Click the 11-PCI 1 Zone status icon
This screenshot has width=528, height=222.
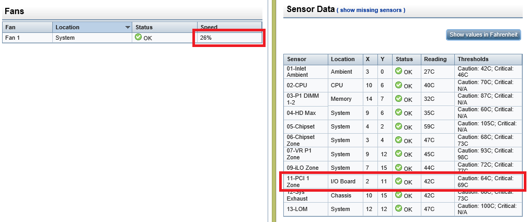click(x=399, y=181)
